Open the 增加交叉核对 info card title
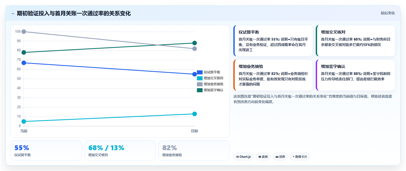The height and width of the screenshot is (171, 406). (333, 32)
